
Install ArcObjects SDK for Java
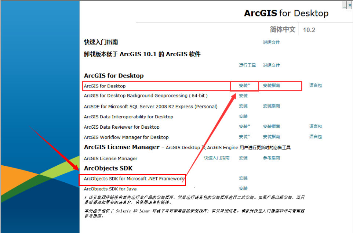coord(243,188)
